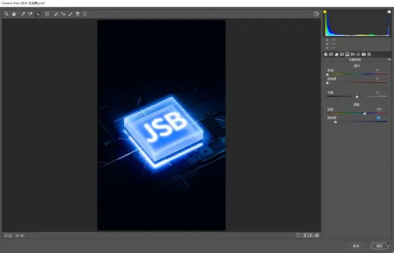Image resolution: width=394 pixels, height=253 pixels.
Task: Click the histogram graph
Action: pos(357,23)
